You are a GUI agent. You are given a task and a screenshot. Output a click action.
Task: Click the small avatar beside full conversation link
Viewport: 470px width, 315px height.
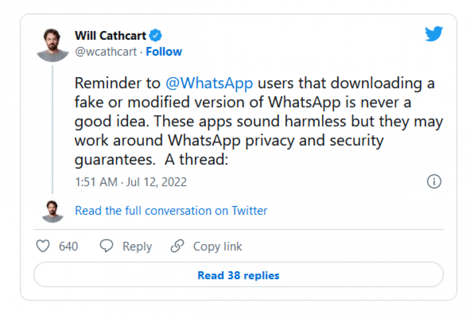tap(52, 211)
